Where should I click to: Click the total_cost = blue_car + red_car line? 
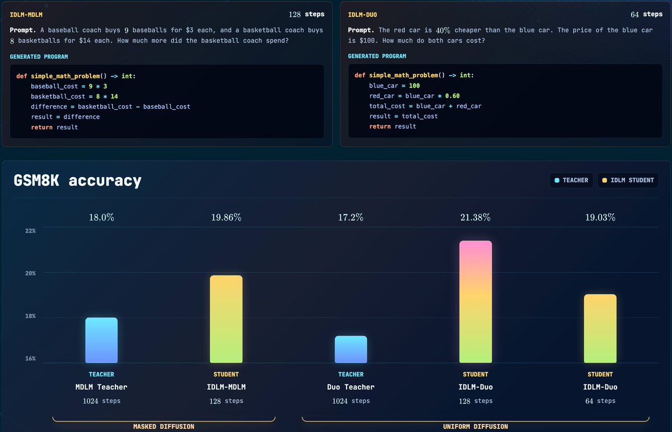(425, 106)
